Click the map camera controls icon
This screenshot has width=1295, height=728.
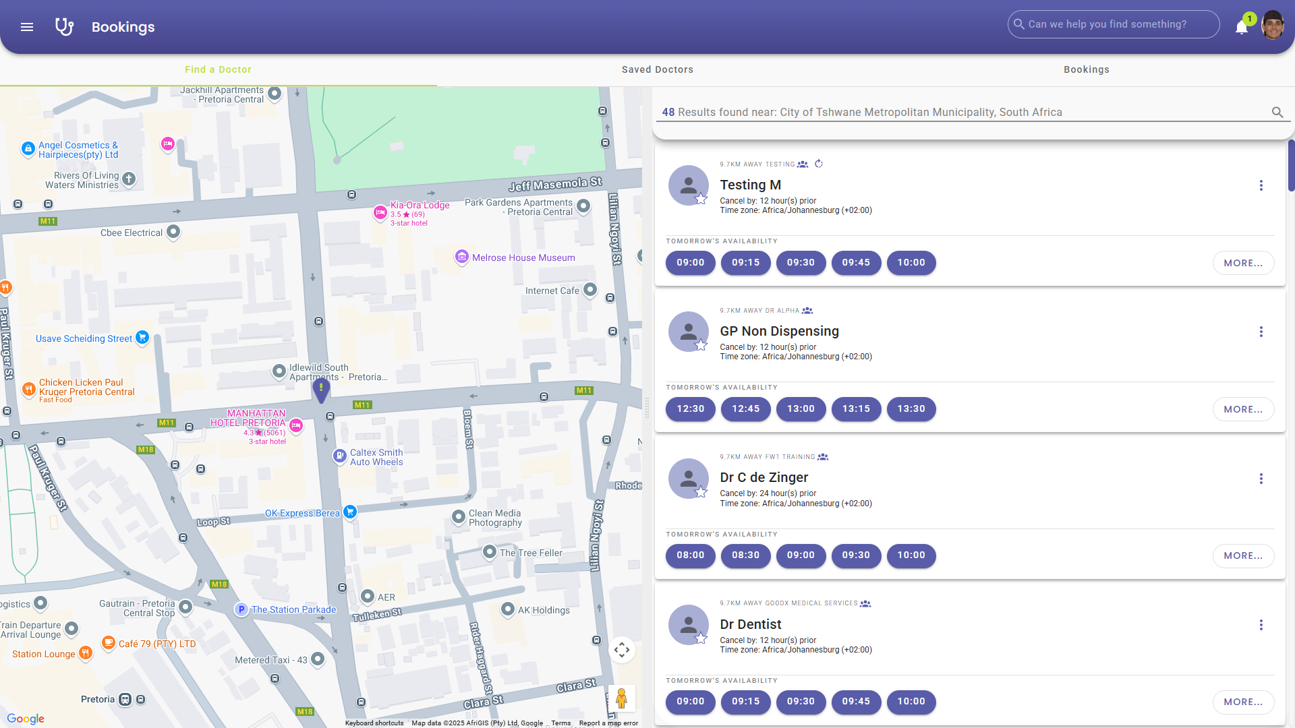tap(621, 650)
